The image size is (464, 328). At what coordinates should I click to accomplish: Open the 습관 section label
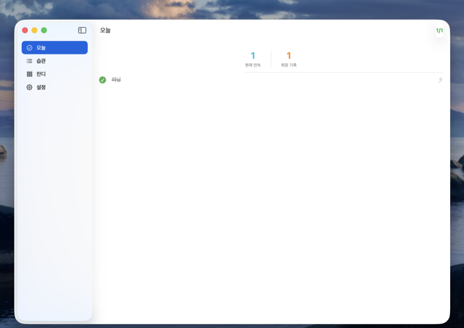[x=41, y=61]
